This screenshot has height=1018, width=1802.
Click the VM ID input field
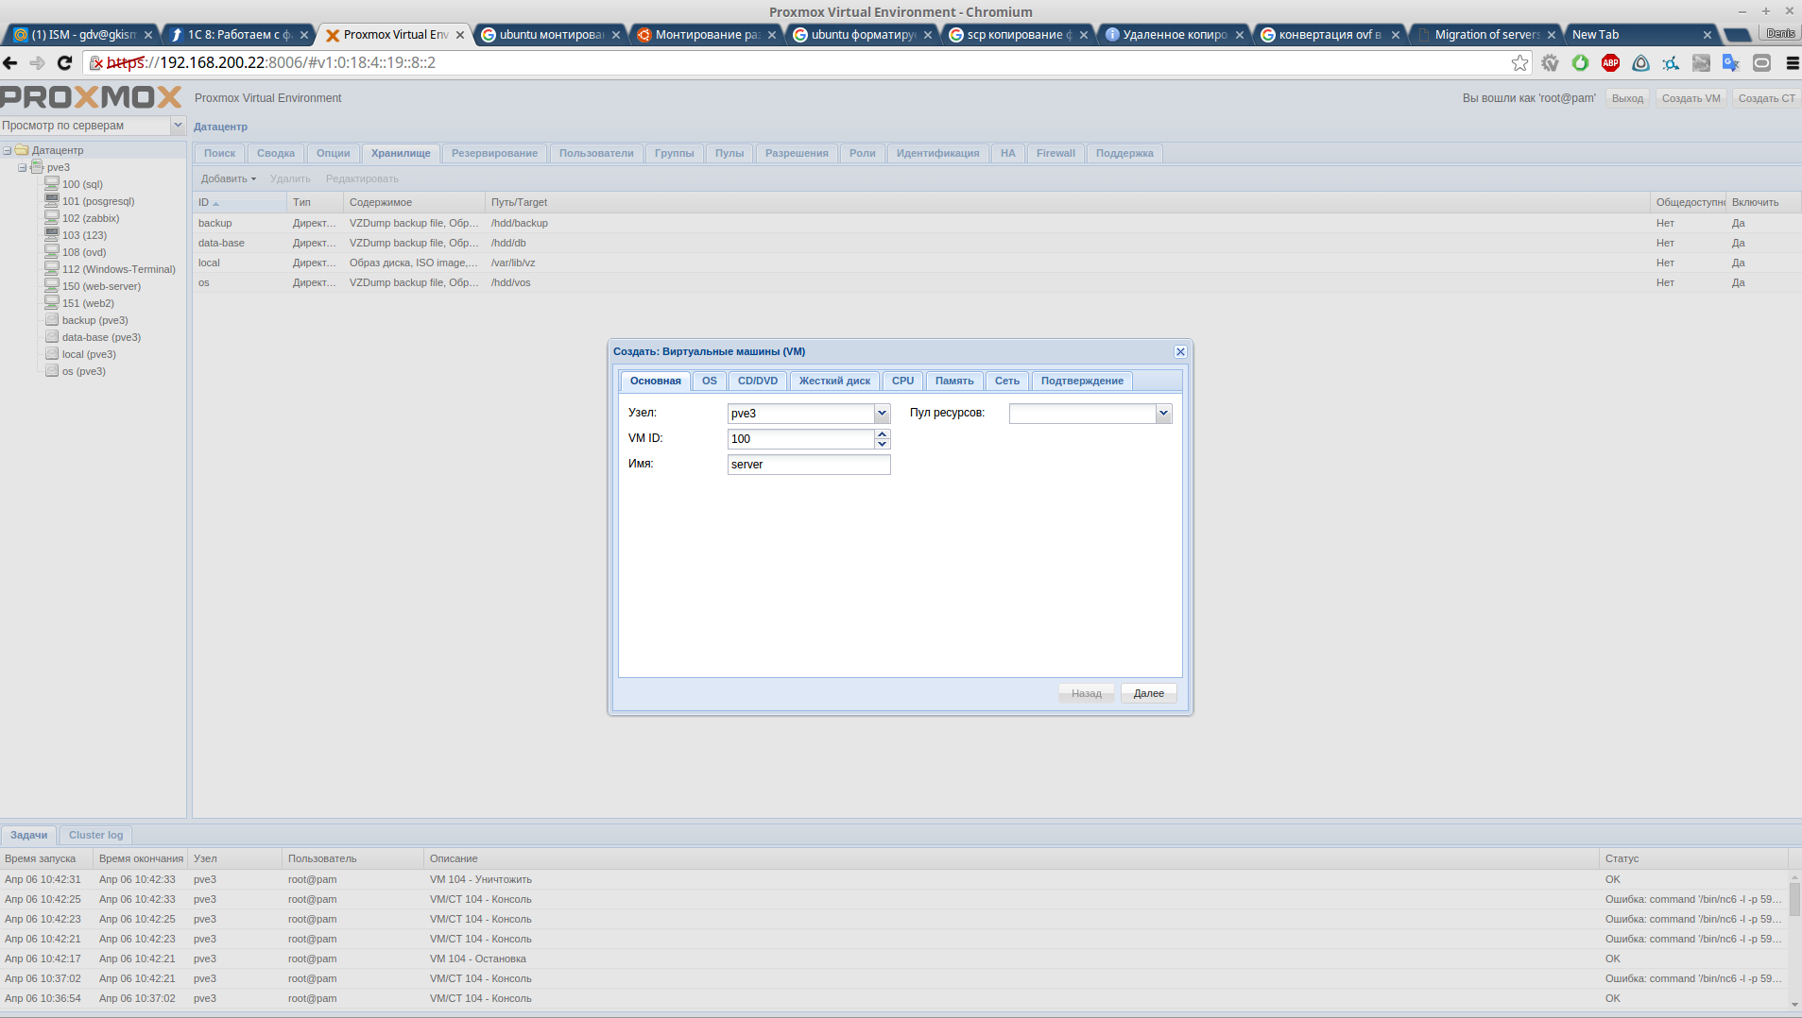coord(800,439)
